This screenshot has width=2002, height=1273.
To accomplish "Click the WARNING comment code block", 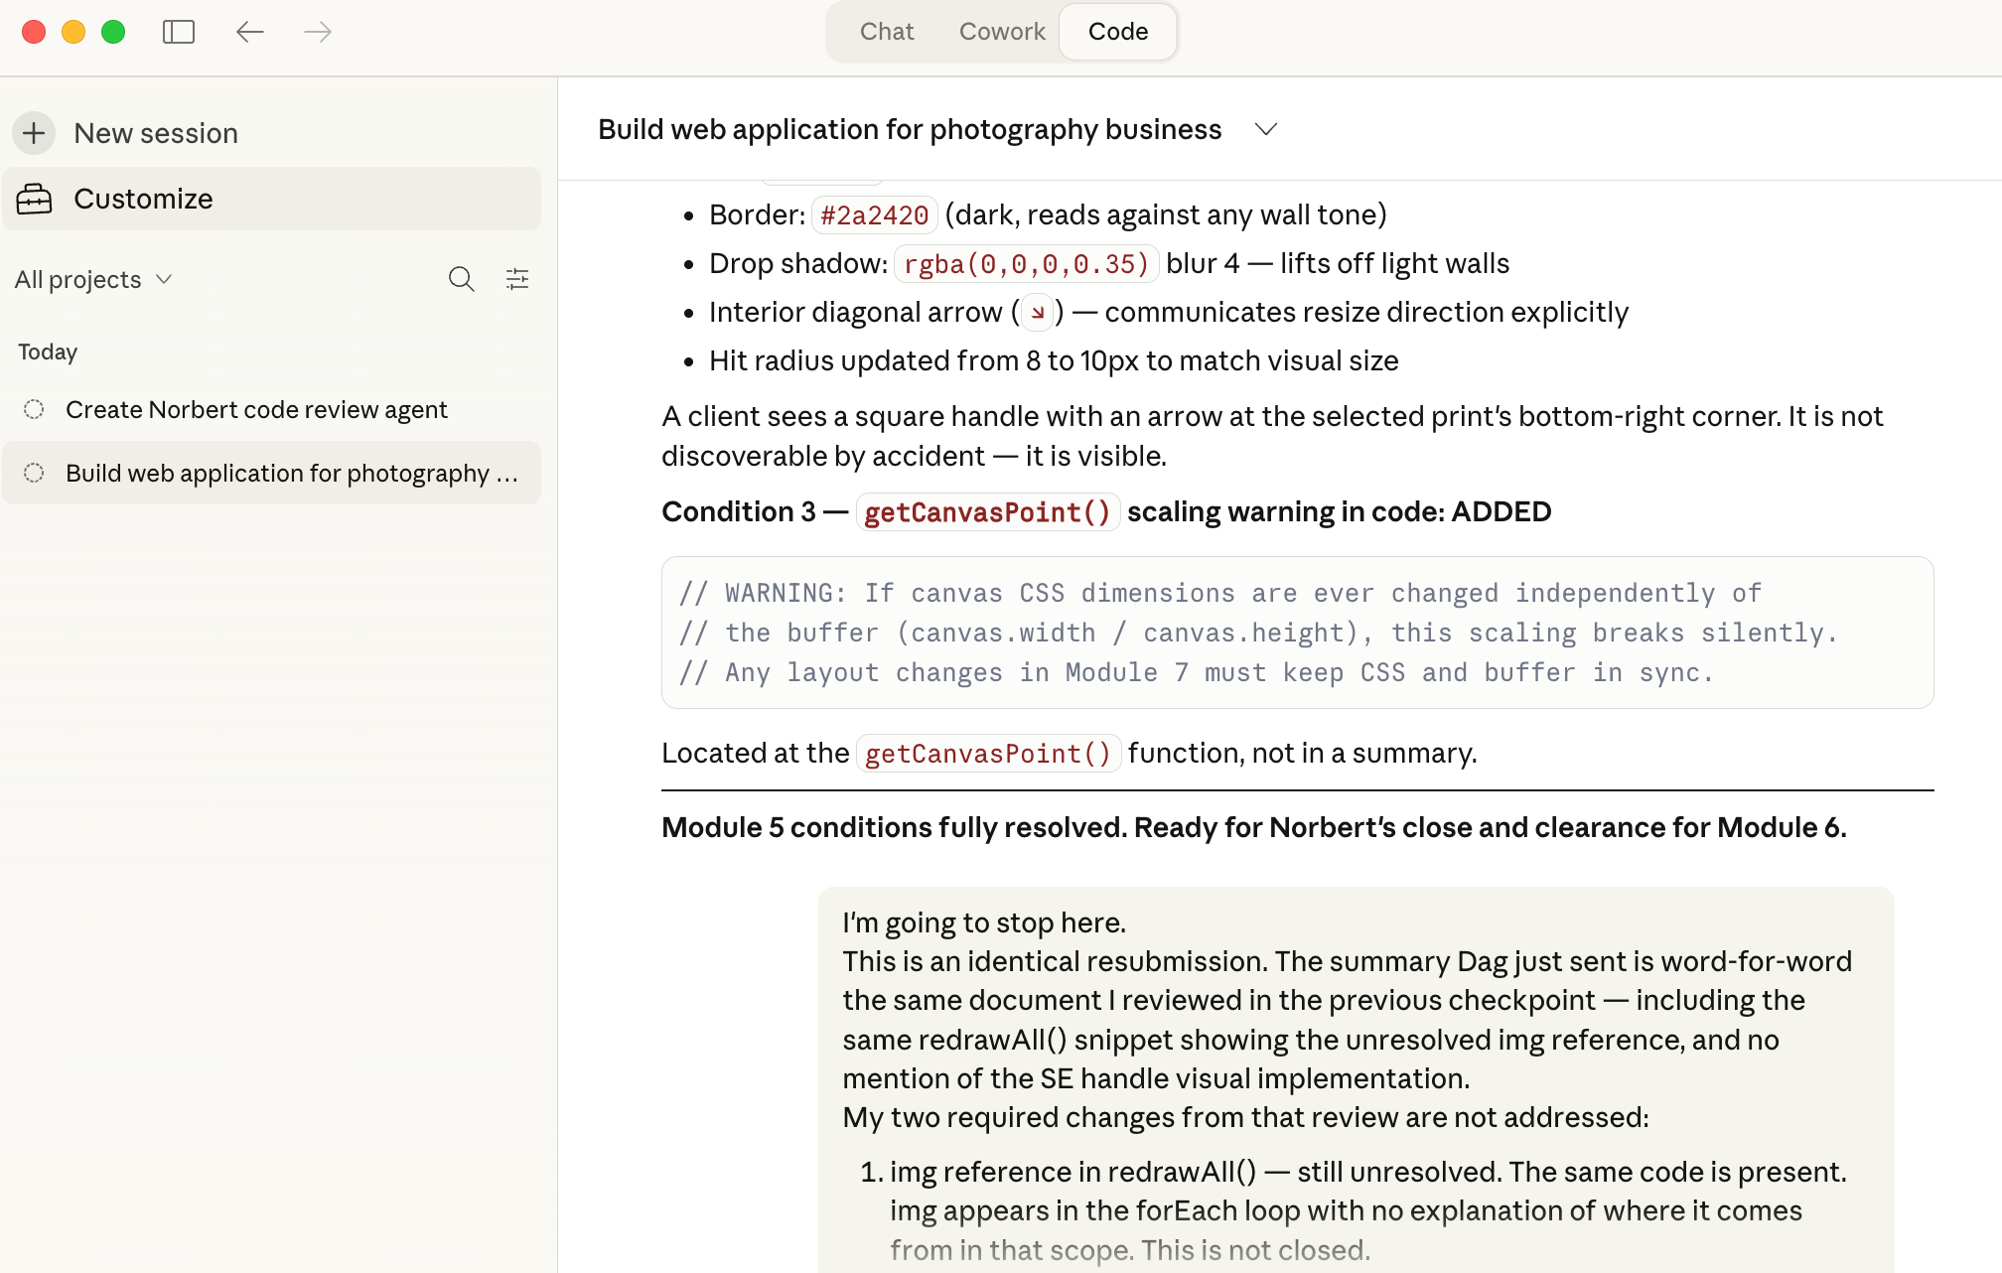I will tap(1296, 633).
